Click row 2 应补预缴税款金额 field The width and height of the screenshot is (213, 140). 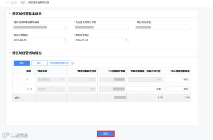[178, 89]
